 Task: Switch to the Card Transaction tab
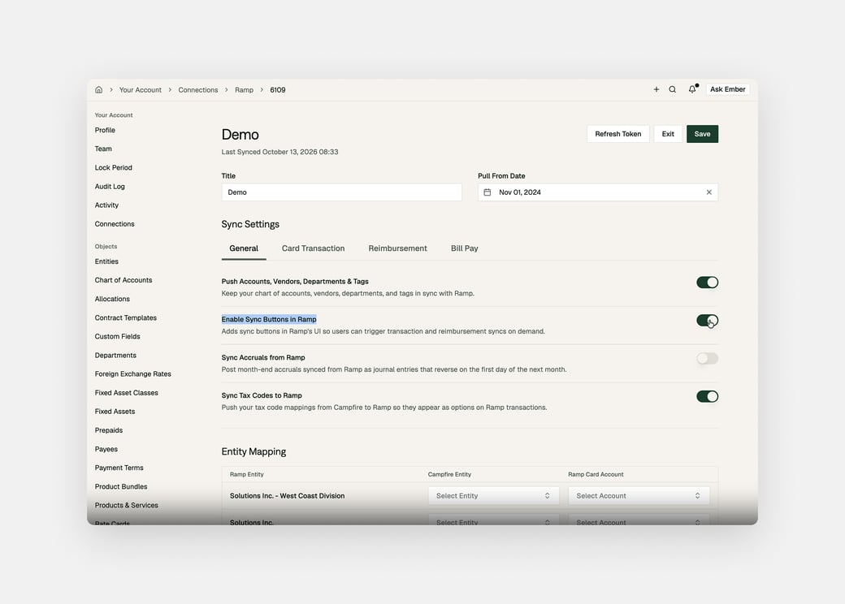[313, 248]
